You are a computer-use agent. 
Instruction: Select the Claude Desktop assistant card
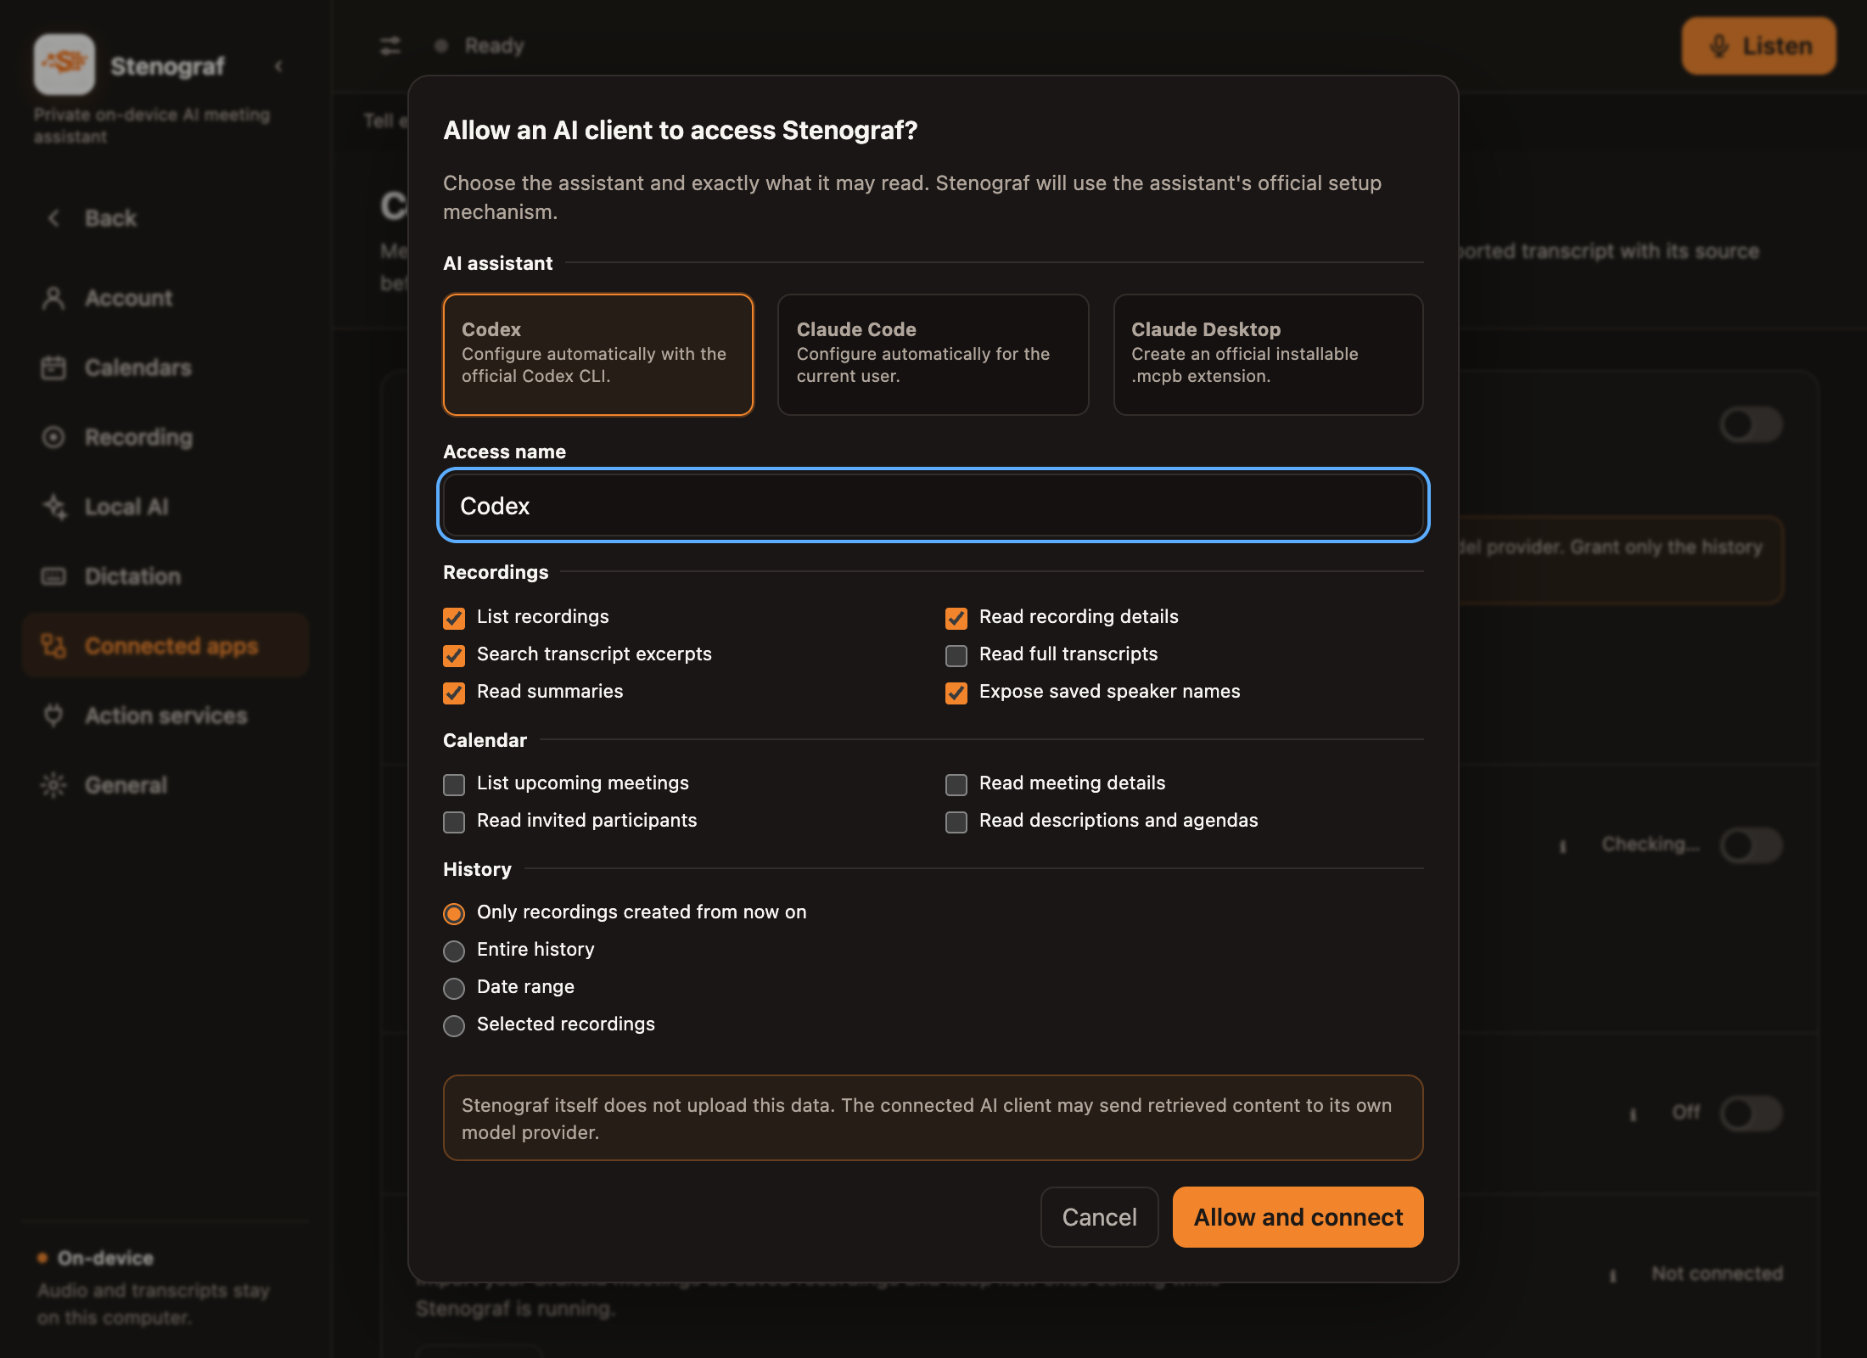tap(1268, 355)
